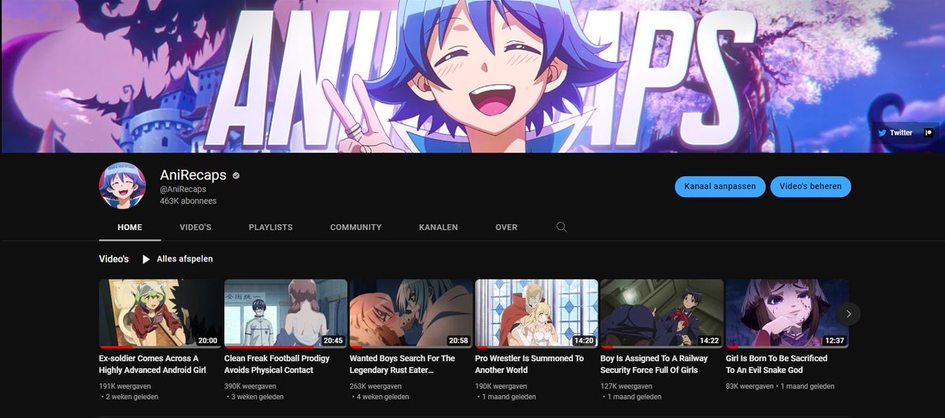Click the 83K weergaven view count
Viewport: 945px width, 418px height.
[x=750, y=387]
